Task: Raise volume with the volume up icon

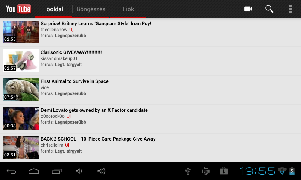Action: (101, 171)
